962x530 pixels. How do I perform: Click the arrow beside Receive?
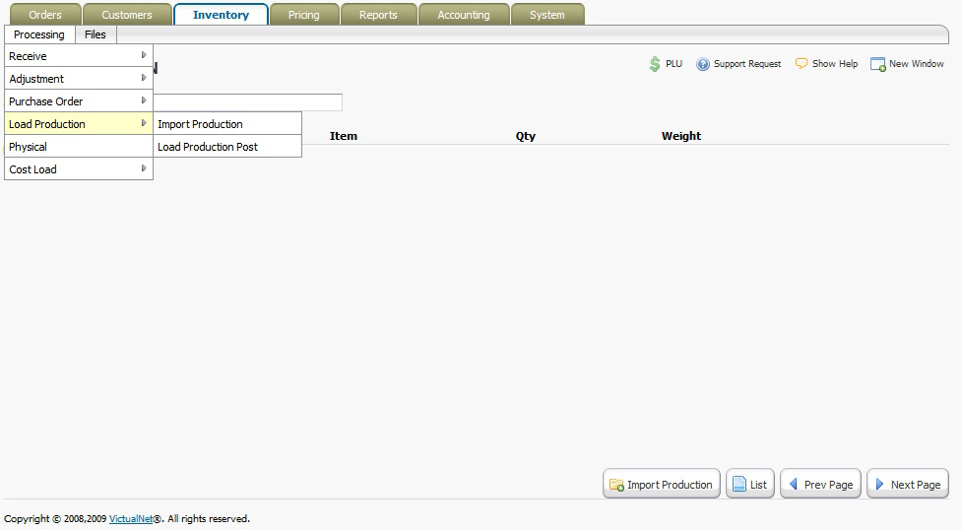[x=144, y=55]
